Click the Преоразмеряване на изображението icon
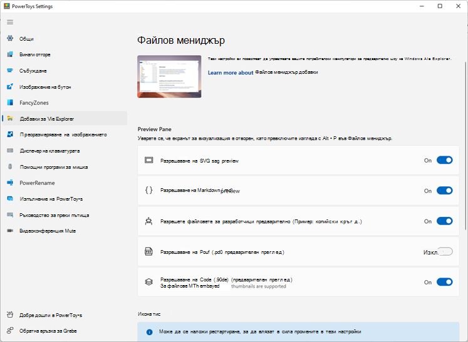The image size is (468, 342). [10, 134]
